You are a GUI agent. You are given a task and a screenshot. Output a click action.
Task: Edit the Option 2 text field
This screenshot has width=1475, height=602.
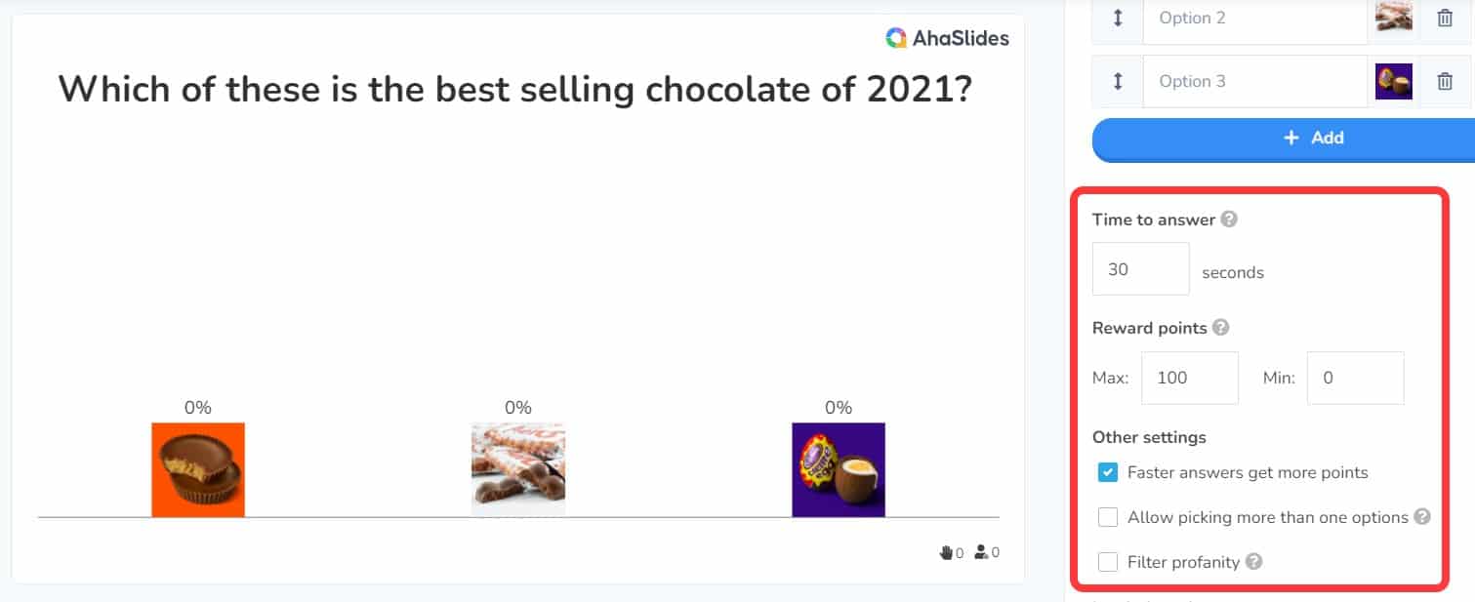pyautogui.click(x=1255, y=18)
